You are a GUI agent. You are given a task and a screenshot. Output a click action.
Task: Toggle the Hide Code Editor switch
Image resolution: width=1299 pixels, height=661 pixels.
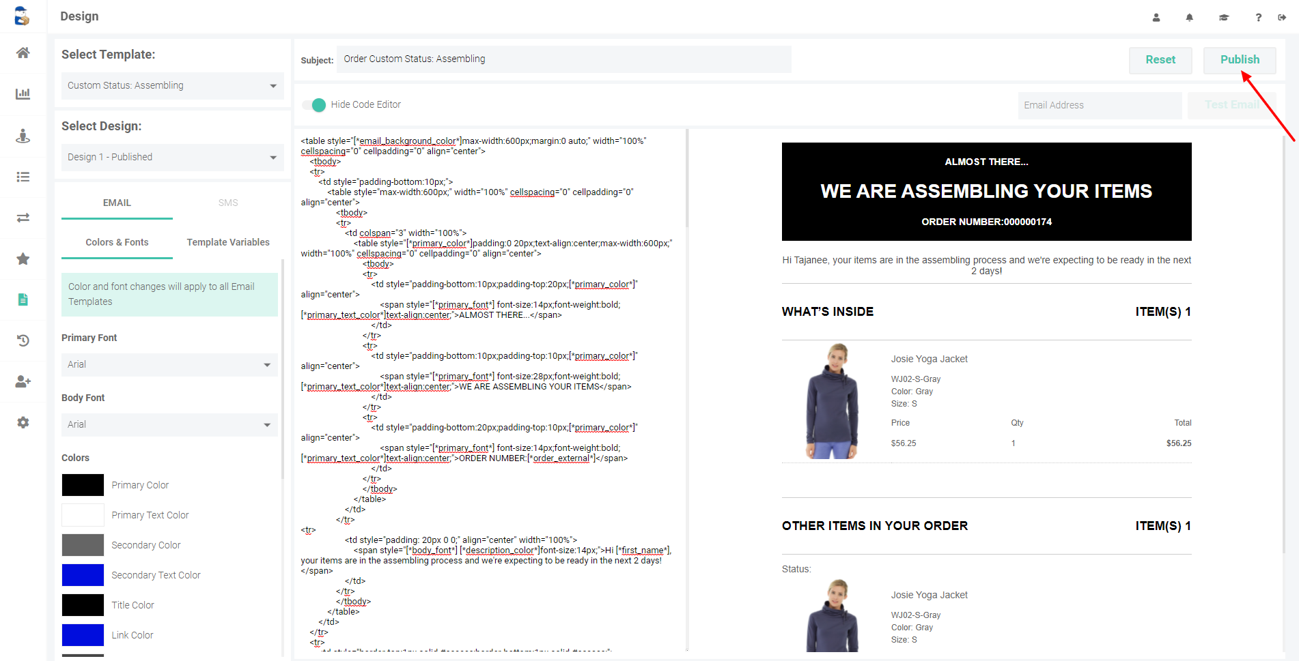pos(314,105)
